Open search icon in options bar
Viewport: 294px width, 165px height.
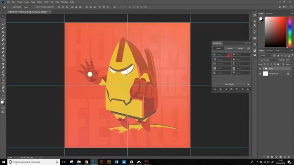click(x=280, y=7)
